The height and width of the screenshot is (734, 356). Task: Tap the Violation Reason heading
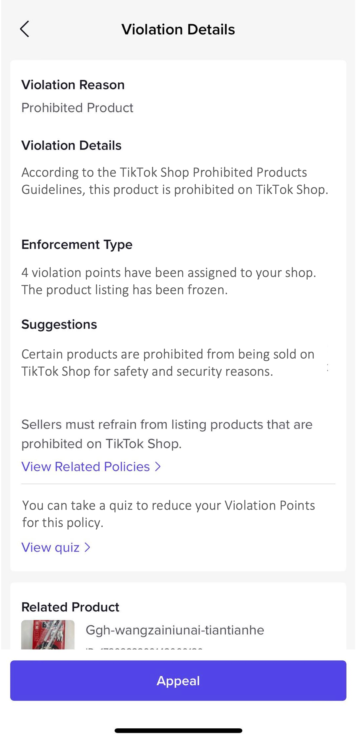(x=73, y=85)
